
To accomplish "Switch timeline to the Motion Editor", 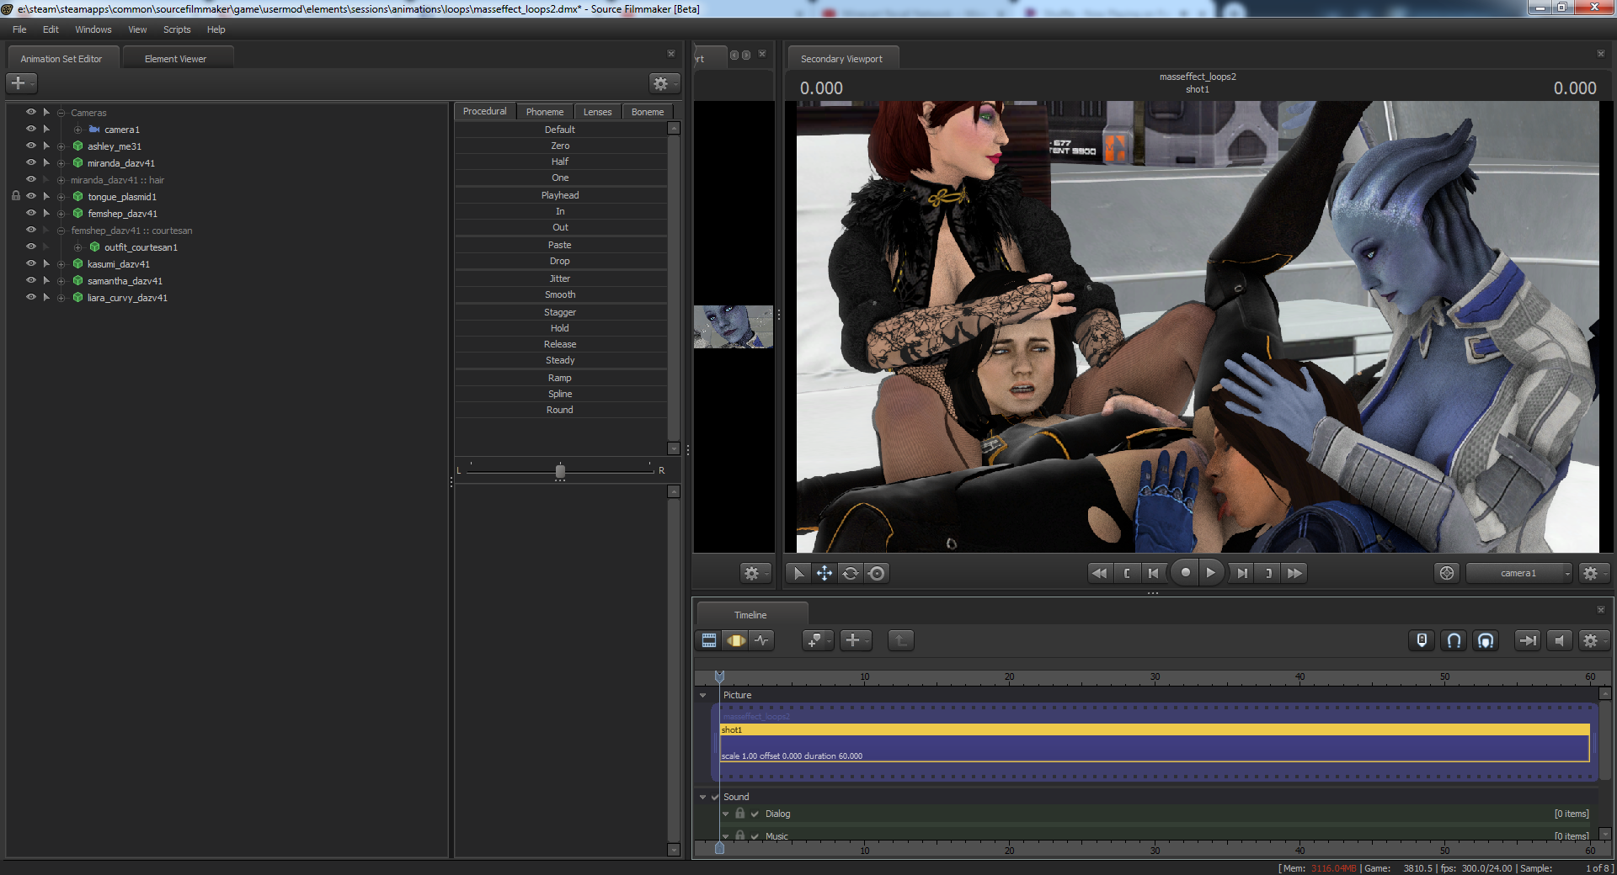I will (736, 640).
